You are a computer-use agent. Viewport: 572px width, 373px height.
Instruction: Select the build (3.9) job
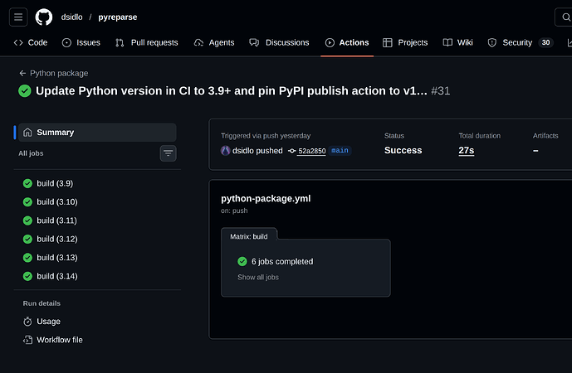[x=54, y=183]
